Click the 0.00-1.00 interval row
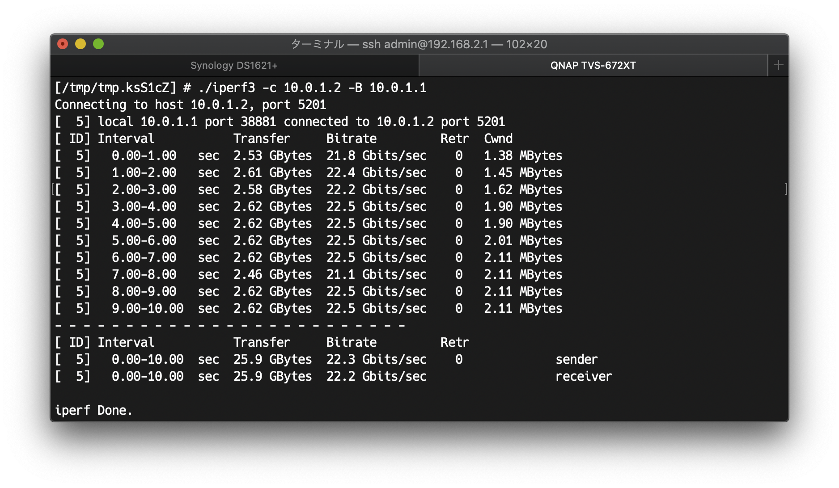This screenshot has width=839, height=488. pos(309,156)
